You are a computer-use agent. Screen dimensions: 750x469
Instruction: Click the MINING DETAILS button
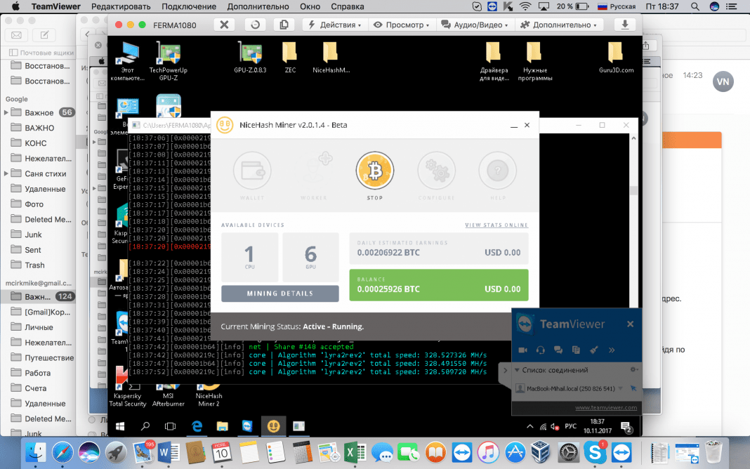[279, 293]
